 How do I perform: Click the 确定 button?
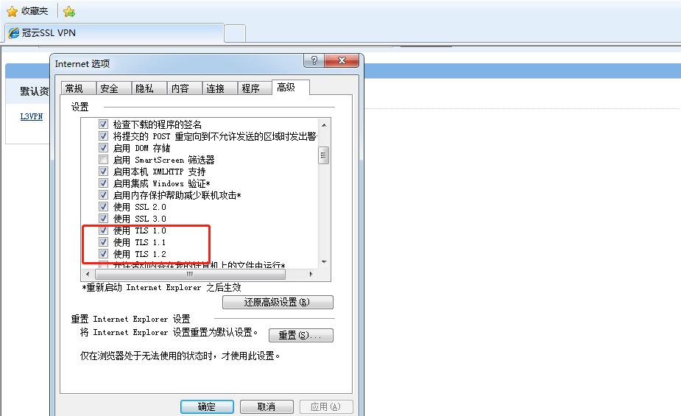(x=207, y=407)
